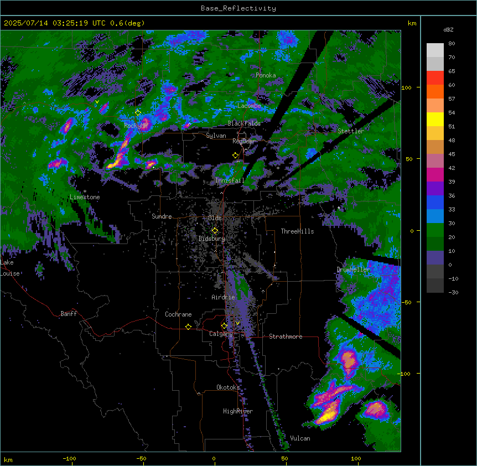
Task: Pick the bright yellow 51–54 dBZ legend swatch
Action: [435, 119]
